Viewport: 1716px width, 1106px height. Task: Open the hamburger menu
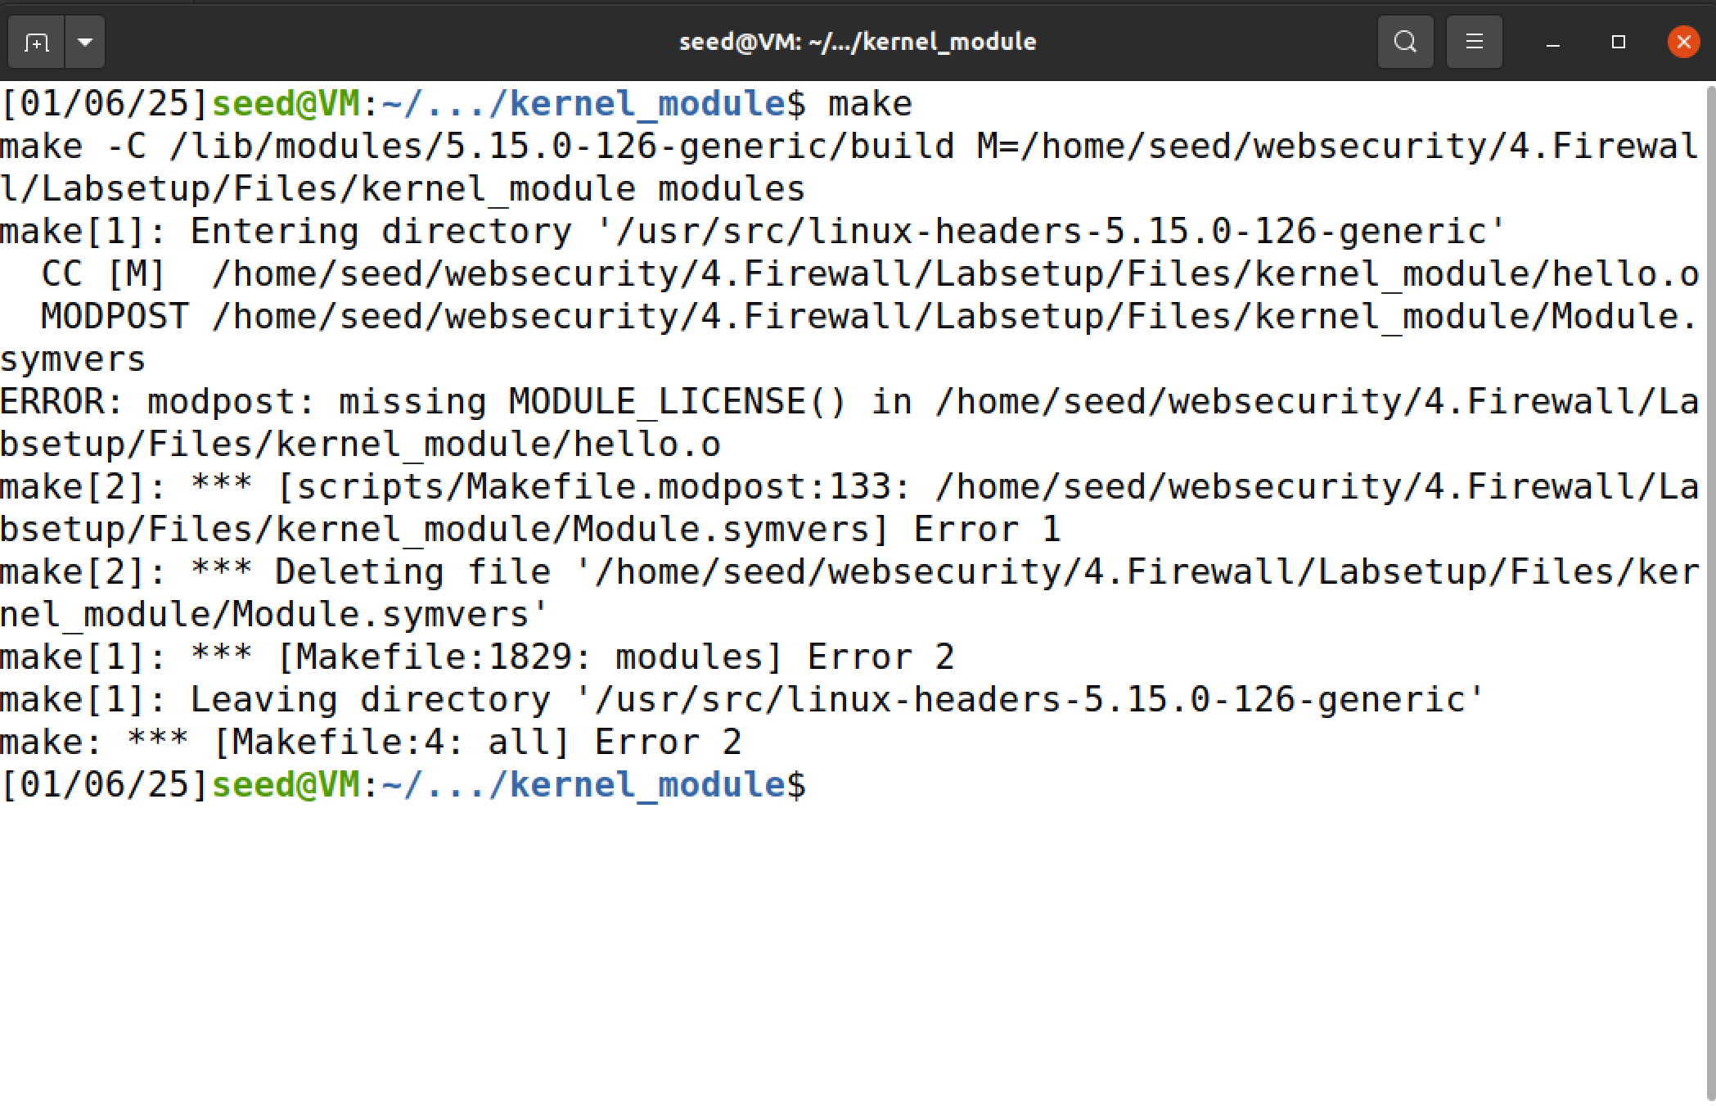(x=1474, y=42)
